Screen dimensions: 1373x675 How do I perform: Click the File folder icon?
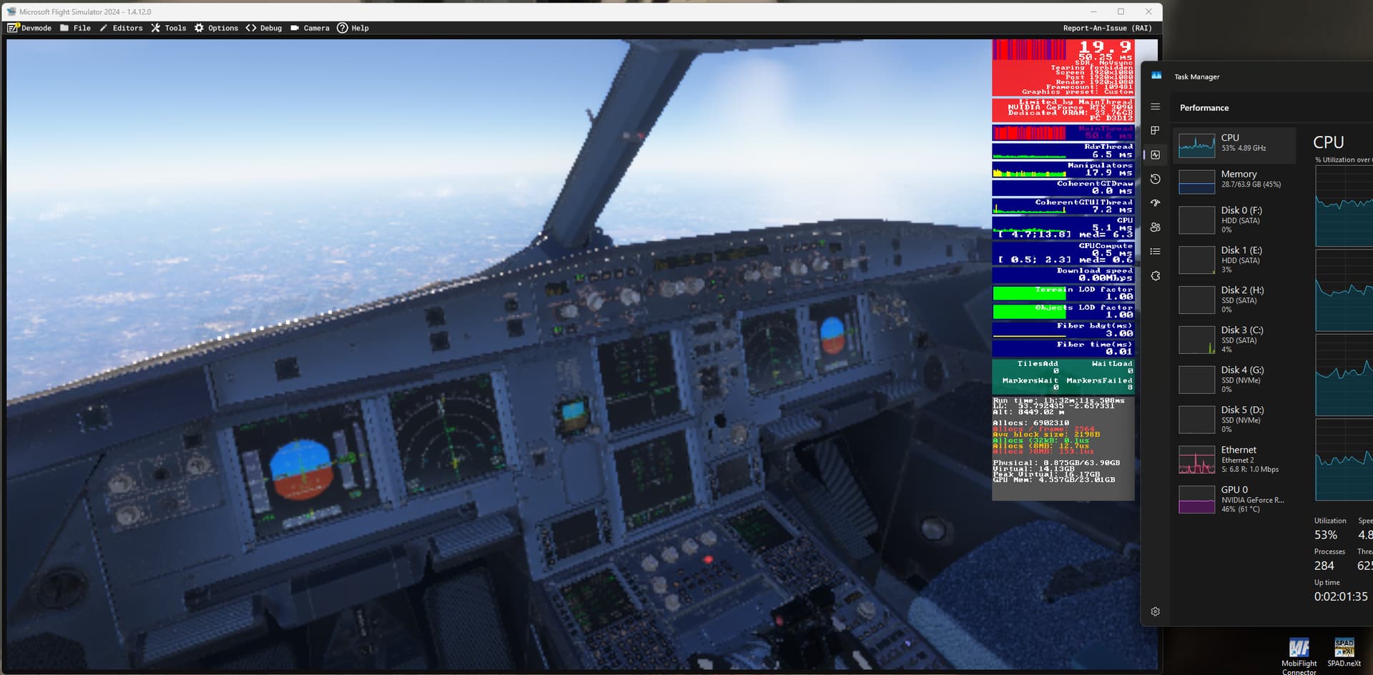pyautogui.click(x=64, y=28)
